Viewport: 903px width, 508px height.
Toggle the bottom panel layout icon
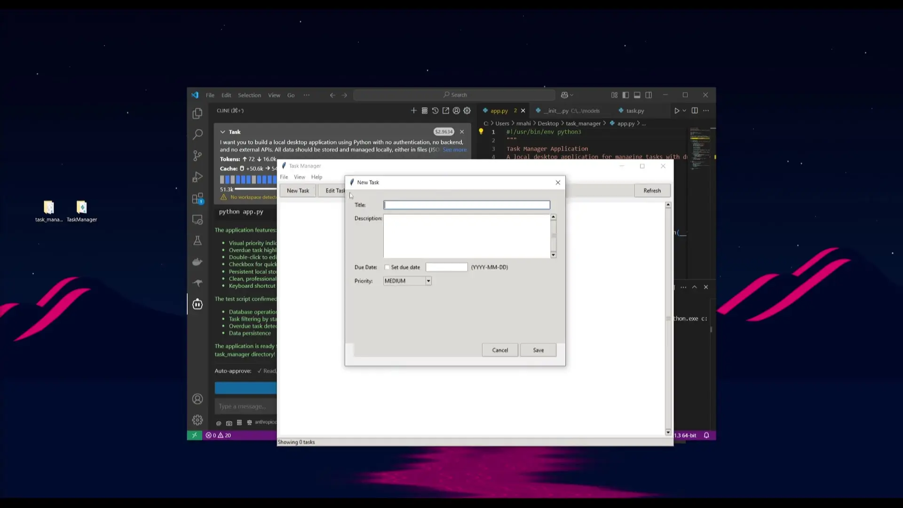pos(637,95)
